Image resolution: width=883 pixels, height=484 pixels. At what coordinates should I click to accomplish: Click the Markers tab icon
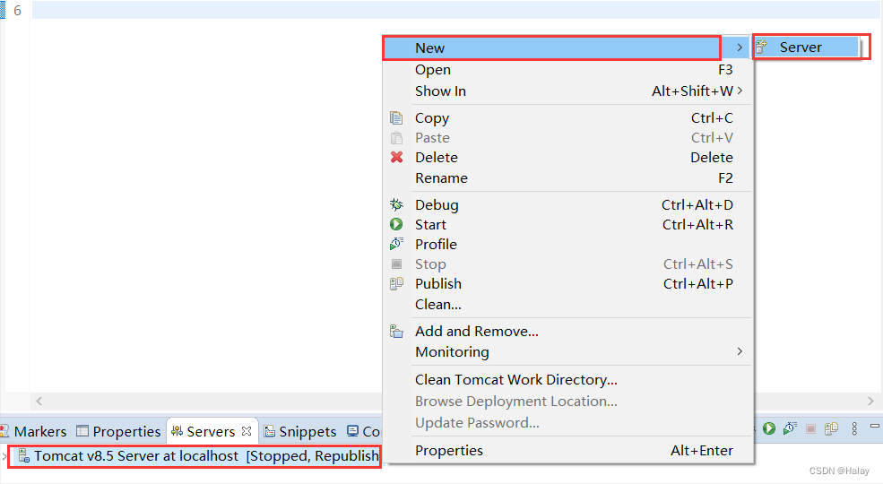(4, 431)
